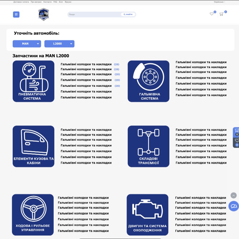Open the Складові трансмісії category tile
Viewport: 239px width, 239px height.
tap(148, 146)
